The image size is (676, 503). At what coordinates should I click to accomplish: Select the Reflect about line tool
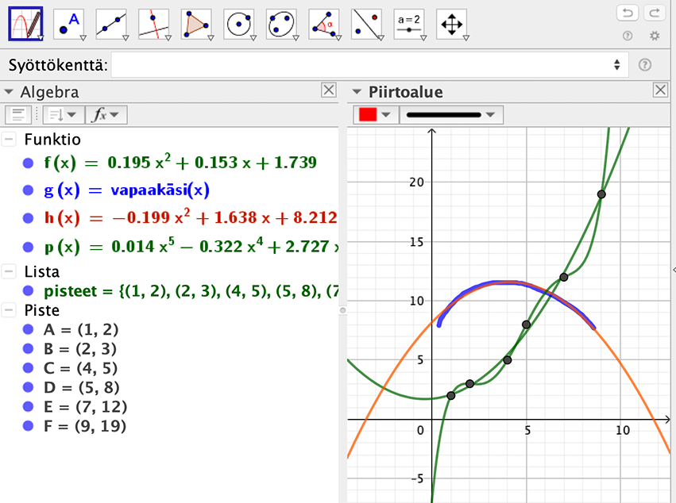coord(367,25)
